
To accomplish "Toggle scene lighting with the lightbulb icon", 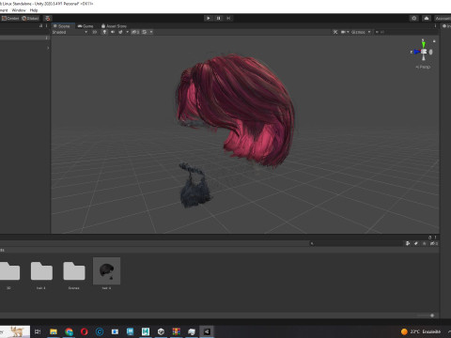I will [105, 32].
